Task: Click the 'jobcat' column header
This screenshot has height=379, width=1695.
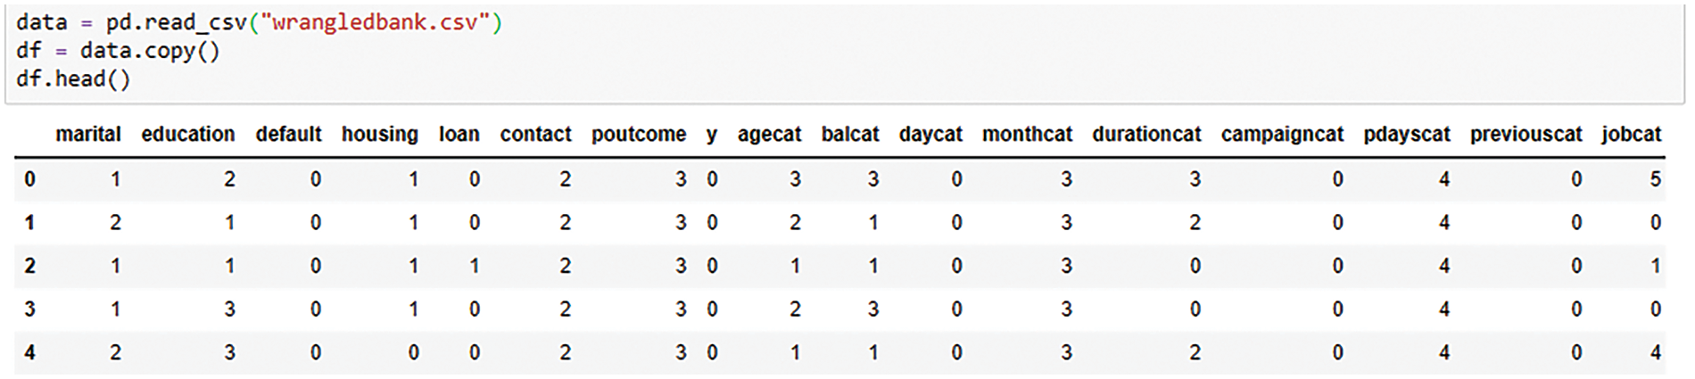Action: (1631, 135)
